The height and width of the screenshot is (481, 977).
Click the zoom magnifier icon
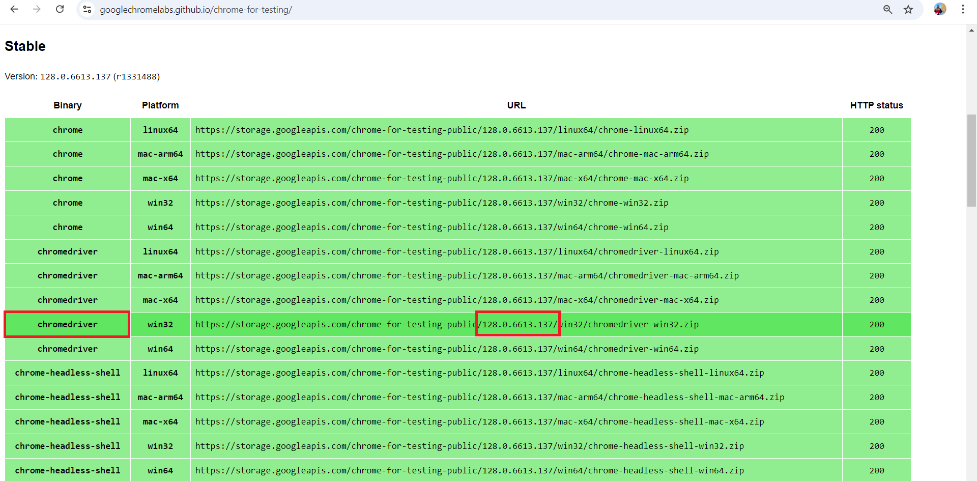click(x=887, y=10)
